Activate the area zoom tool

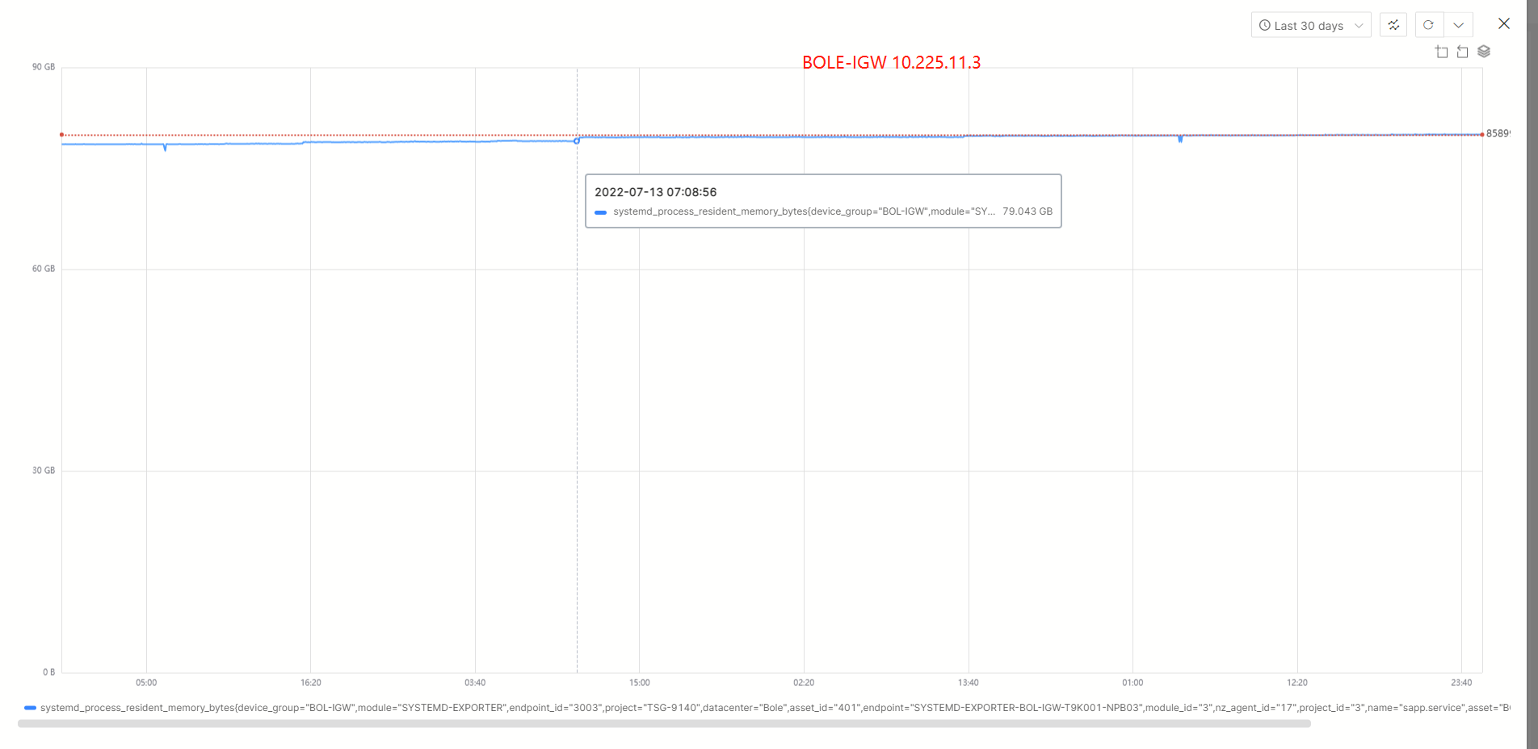(1441, 52)
